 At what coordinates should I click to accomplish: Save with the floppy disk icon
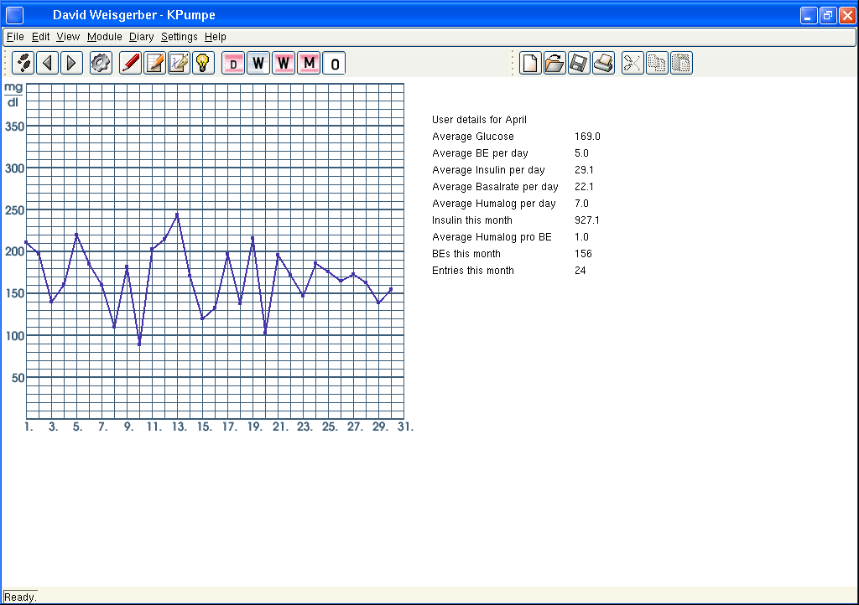(579, 63)
